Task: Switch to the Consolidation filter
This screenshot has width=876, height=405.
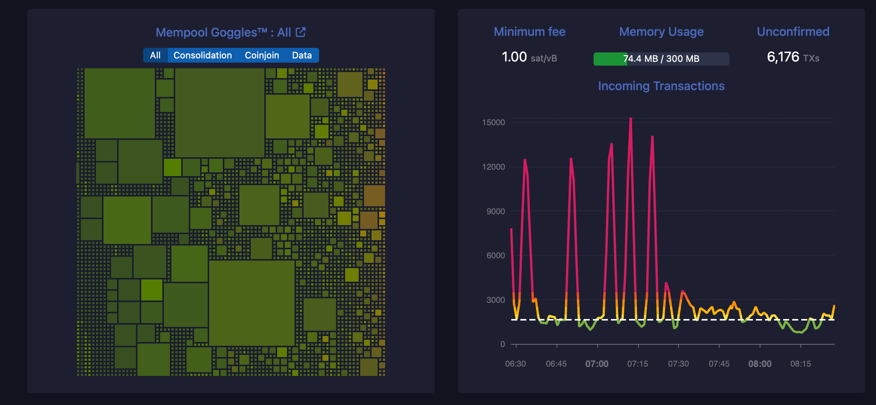Action: click(x=202, y=55)
